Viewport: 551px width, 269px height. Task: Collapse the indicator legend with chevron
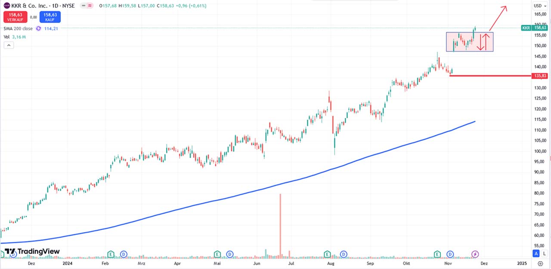coord(9,45)
